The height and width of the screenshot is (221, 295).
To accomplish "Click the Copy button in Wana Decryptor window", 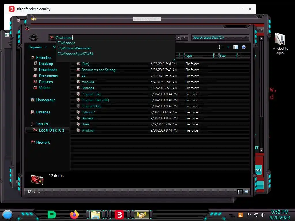I will tap(258, 170).
